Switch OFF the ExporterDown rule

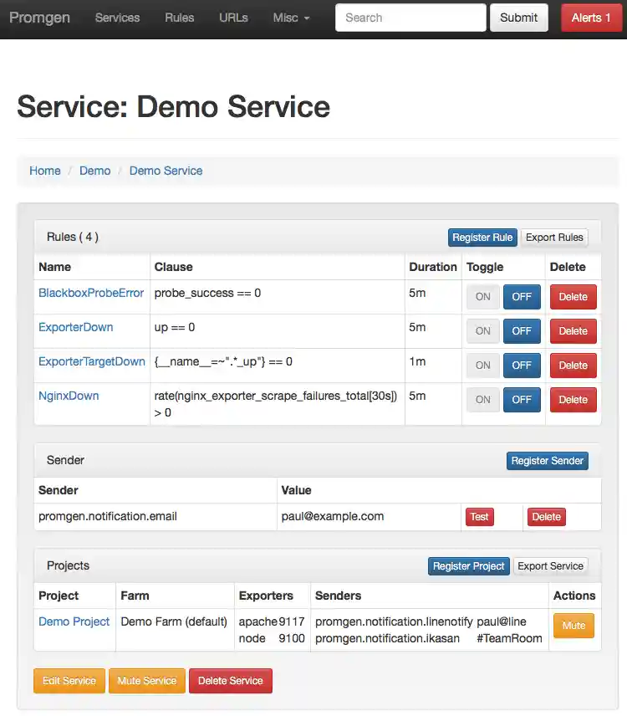[x=522, y=331]
